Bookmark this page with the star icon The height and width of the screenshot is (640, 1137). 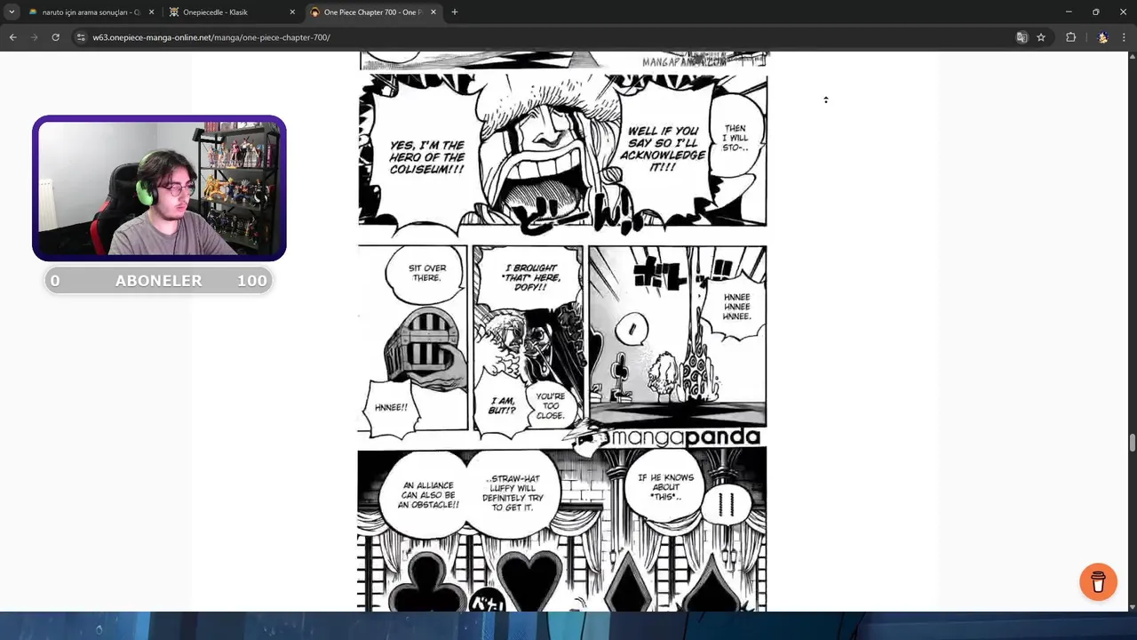1041,37
